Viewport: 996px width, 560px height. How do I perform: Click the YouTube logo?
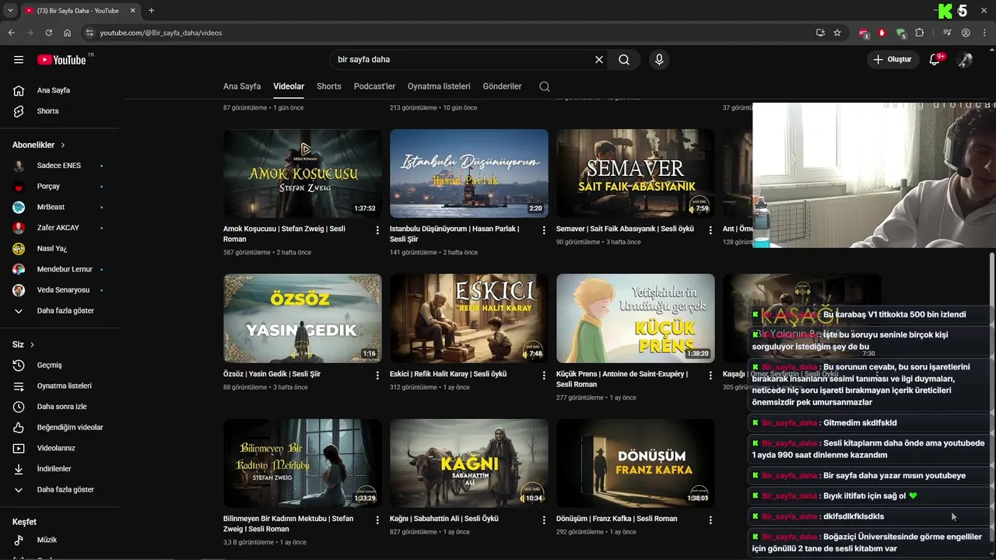point(61,60)
